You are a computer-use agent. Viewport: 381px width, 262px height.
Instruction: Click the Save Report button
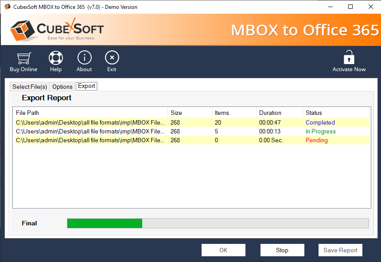(x=340, y=250)
